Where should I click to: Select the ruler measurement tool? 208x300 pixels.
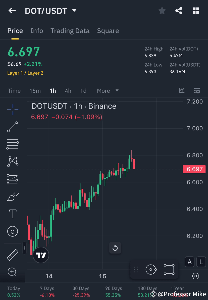(13, 255)
